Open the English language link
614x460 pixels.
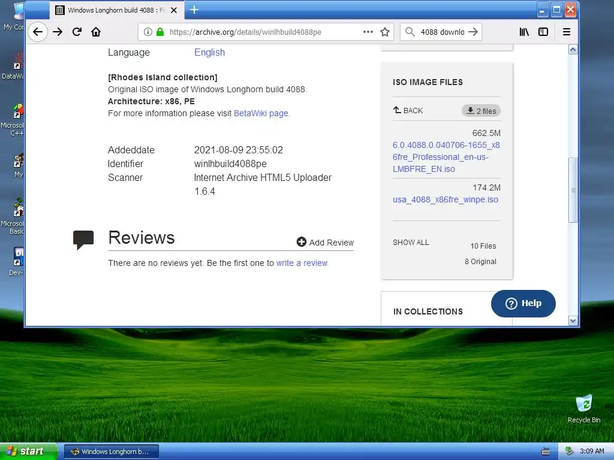click(x=209, y=53)
